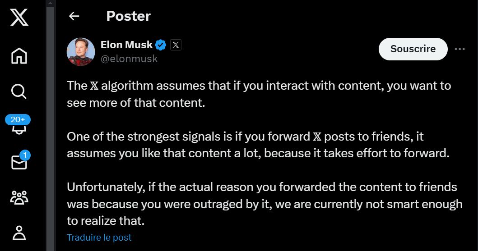Screen dimensions: 478x251
Task: Click the Traduire le post link
Action: (x=99, y=237)
